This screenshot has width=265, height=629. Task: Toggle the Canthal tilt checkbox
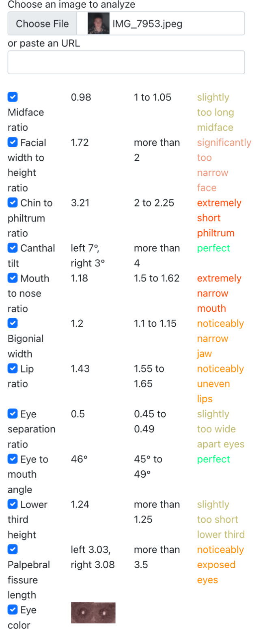point(13,248)
